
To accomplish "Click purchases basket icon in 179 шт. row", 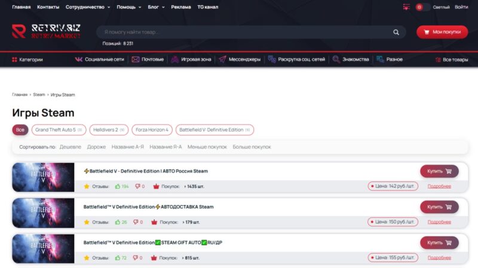I will coord(154,222).
